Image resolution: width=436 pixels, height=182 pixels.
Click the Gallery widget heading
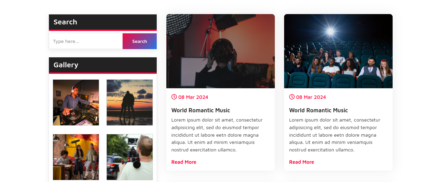[x=66, y=65]
